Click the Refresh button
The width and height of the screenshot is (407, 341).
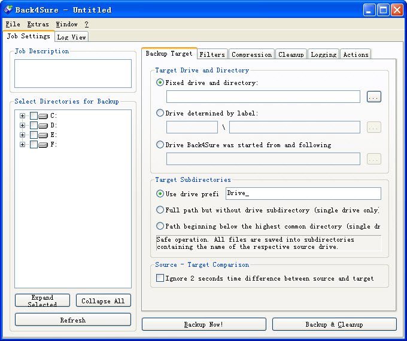coord(72,320)
